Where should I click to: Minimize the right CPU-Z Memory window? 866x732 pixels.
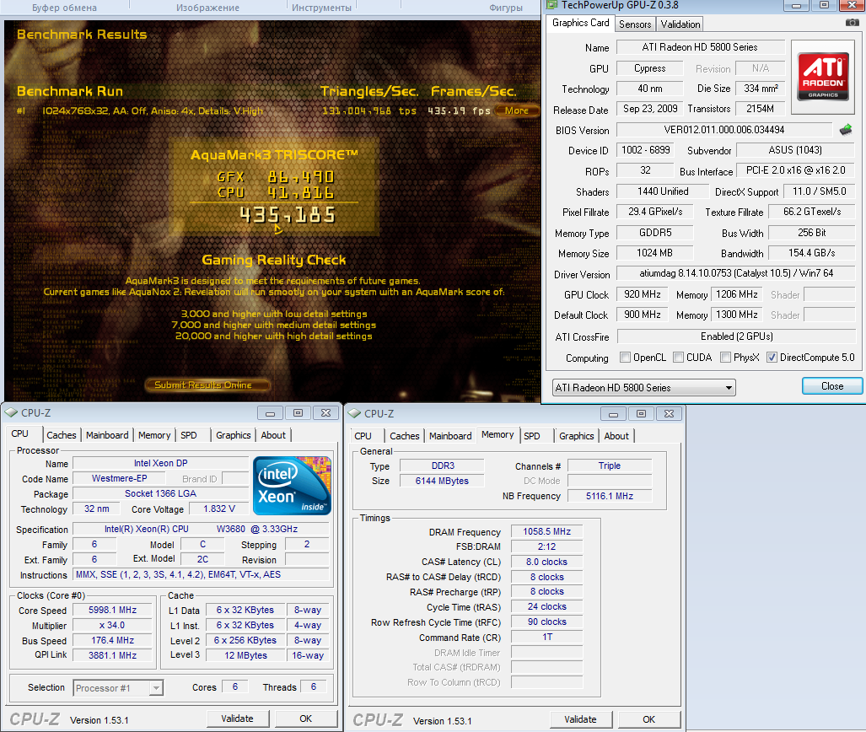pos(613,414)
